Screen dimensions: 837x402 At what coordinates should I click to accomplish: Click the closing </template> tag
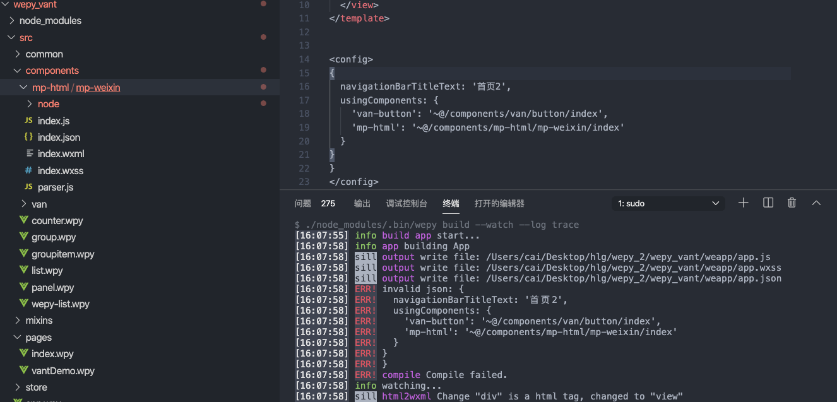(x=359, y=19)
